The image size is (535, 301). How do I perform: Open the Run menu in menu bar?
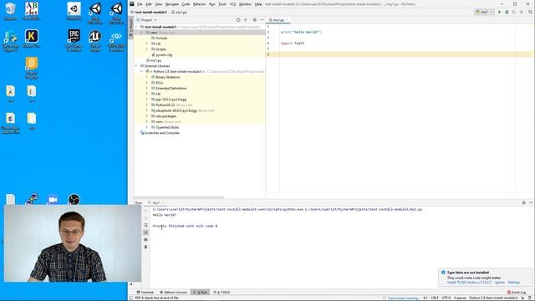[211, 4]
